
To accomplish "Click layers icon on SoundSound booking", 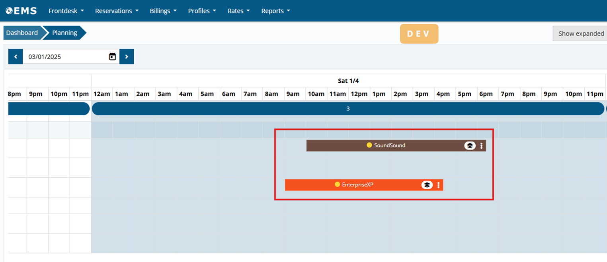I will point(470,146).
